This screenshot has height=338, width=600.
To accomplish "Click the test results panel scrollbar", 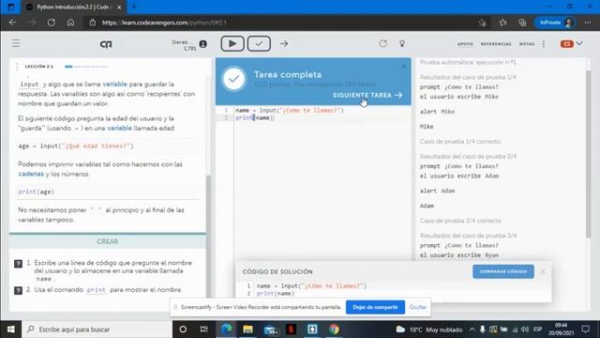I will click(x=589, y=153).
